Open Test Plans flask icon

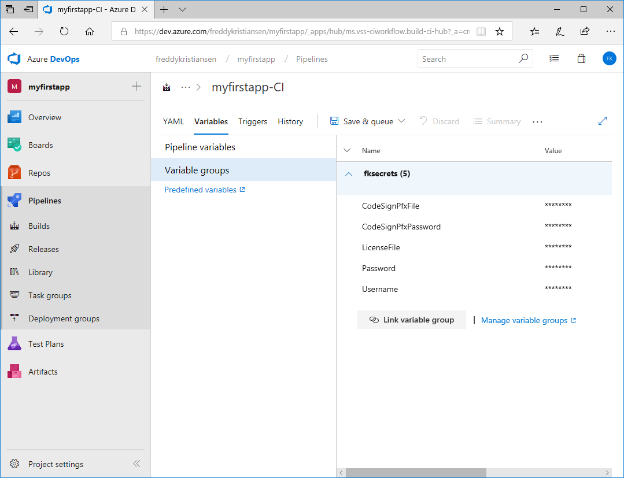[x=14, y=344]
